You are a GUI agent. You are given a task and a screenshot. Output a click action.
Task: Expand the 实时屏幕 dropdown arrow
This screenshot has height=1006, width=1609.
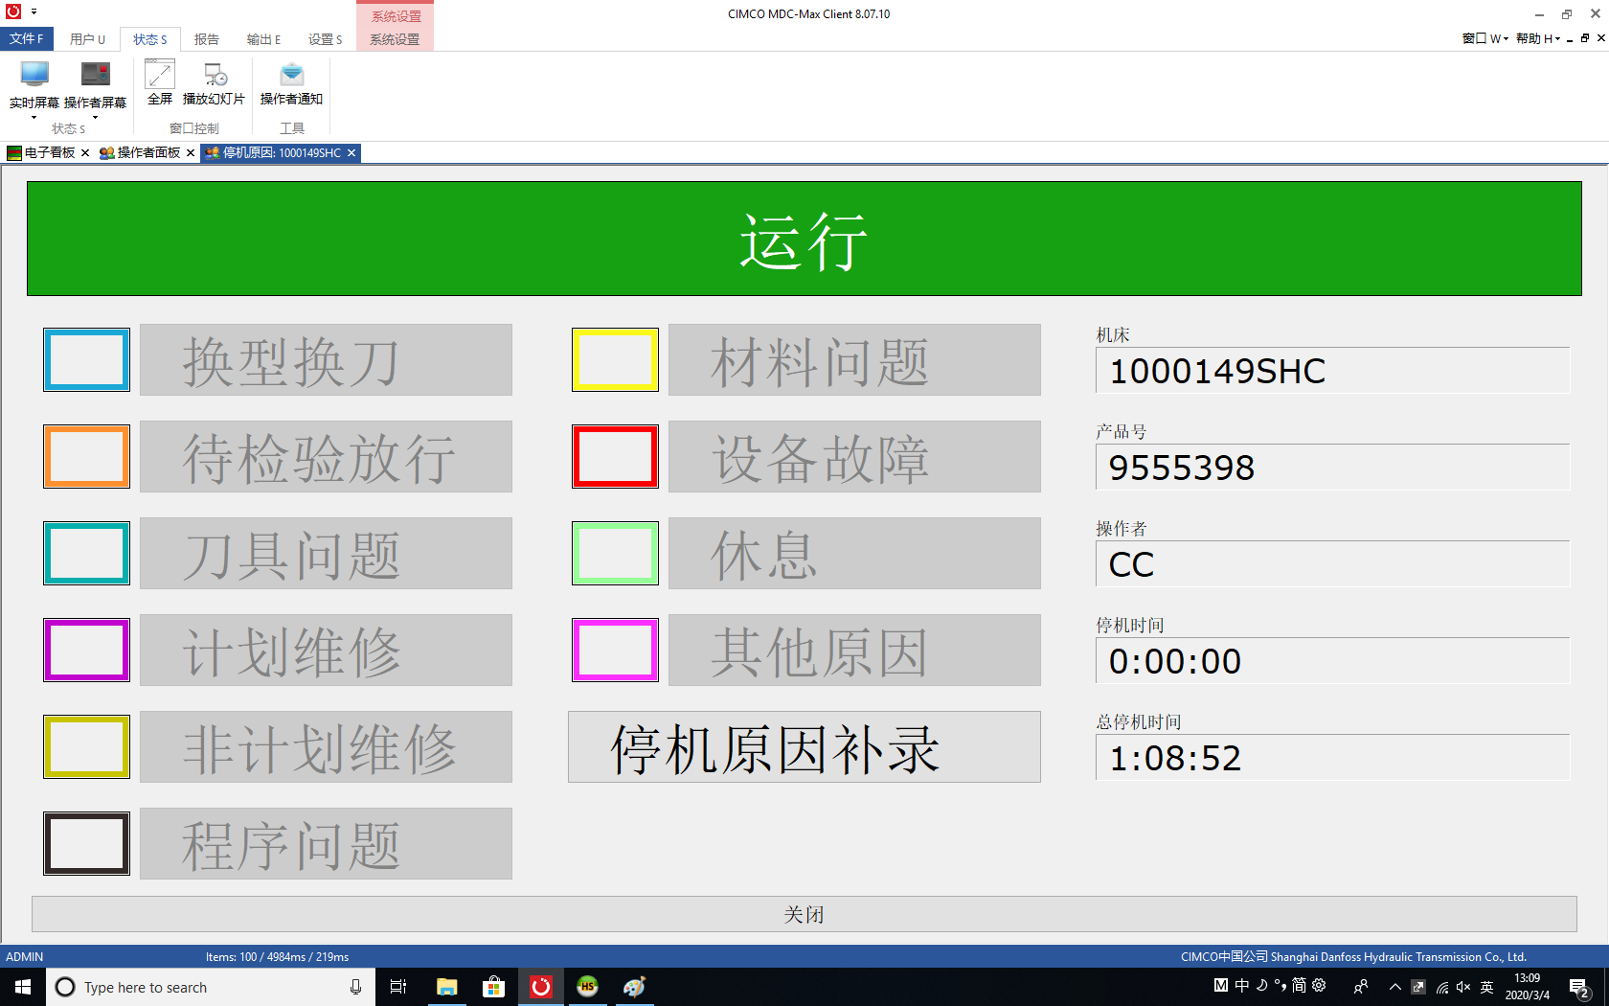coord(34,117)
